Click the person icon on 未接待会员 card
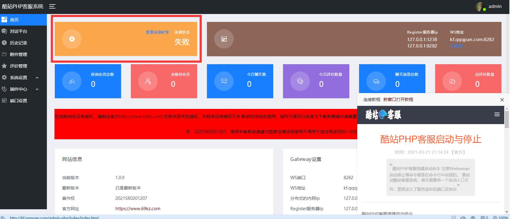Viewport: 510px width, 219px height. (148, 81)
